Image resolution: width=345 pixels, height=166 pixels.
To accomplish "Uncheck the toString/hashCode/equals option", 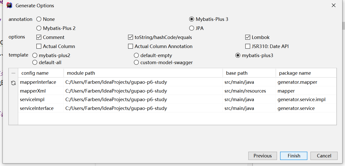I will click(131, 37).
